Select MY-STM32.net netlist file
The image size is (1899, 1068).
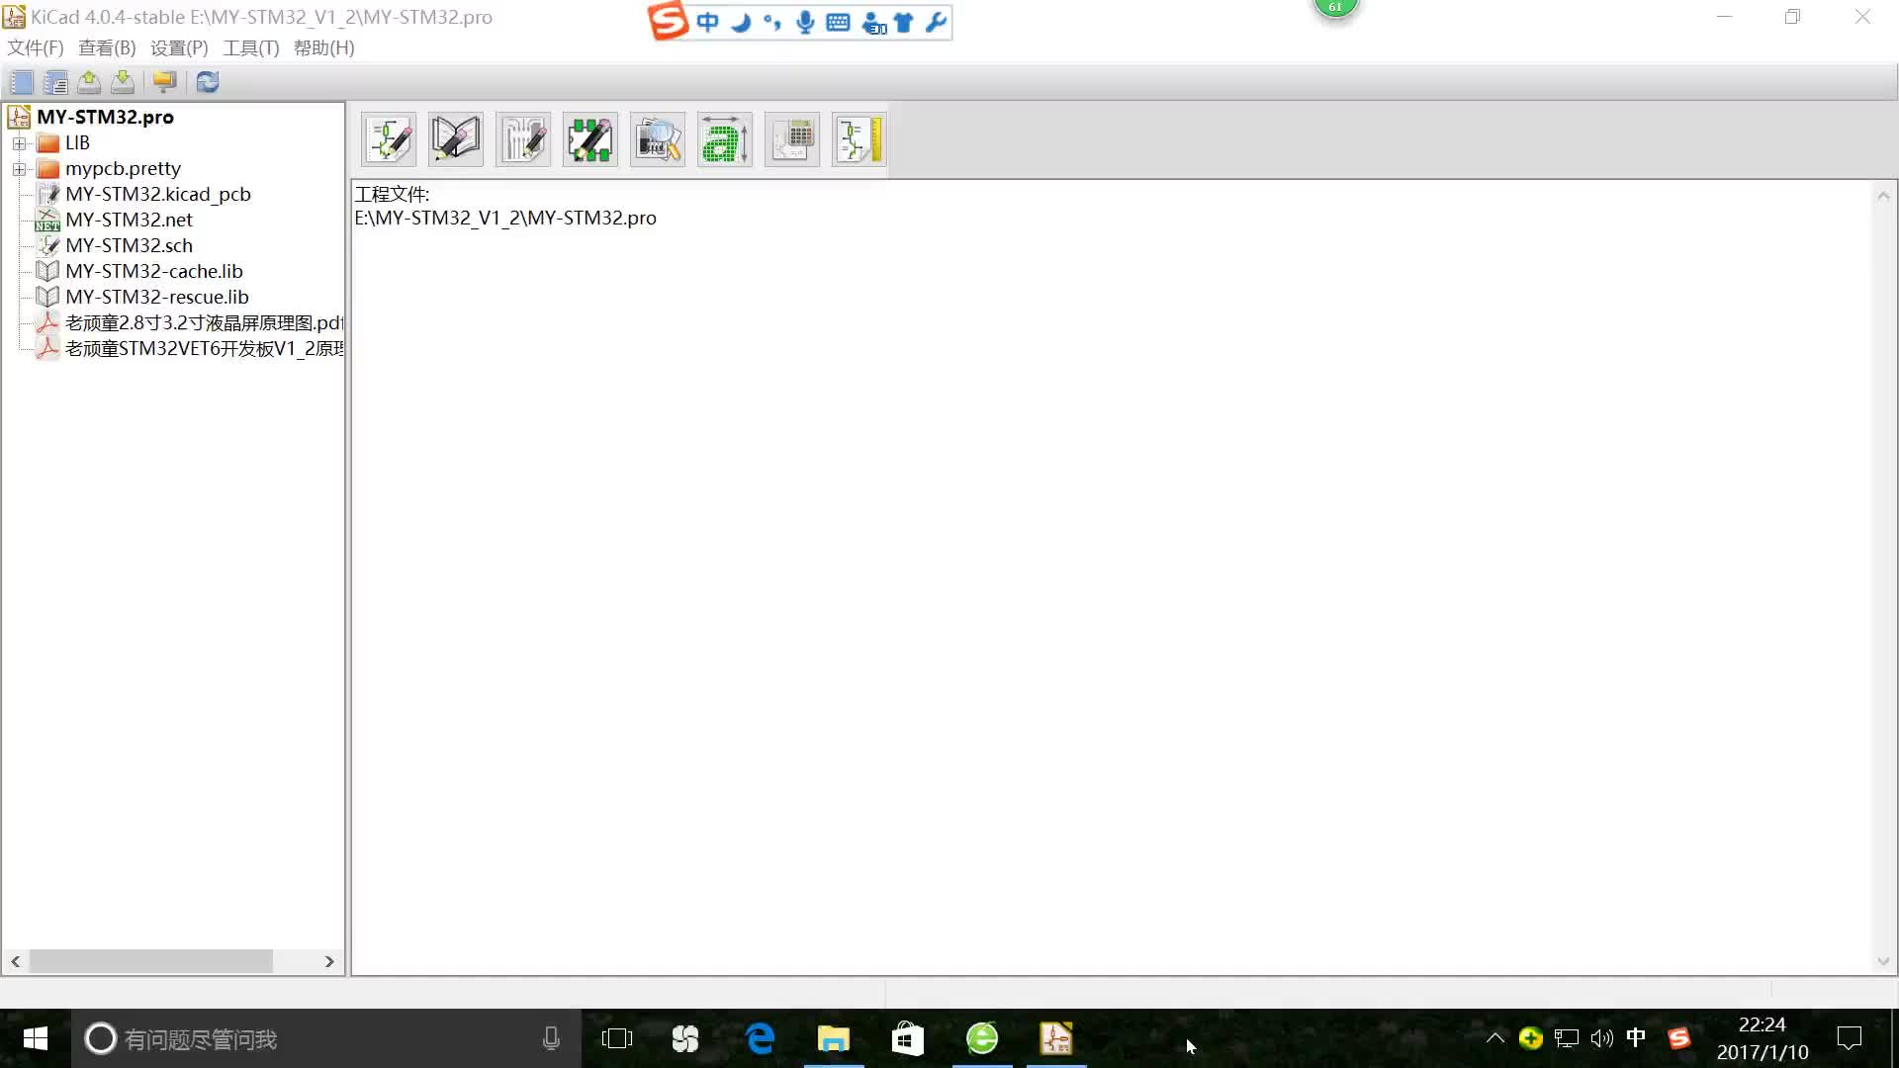(x=129, y=220)
